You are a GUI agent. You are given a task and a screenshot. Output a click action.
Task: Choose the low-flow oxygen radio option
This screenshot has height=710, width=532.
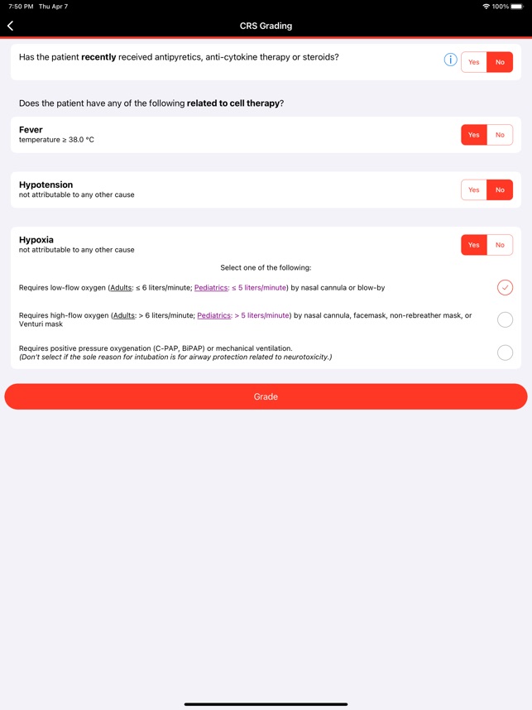click(505, 287)
